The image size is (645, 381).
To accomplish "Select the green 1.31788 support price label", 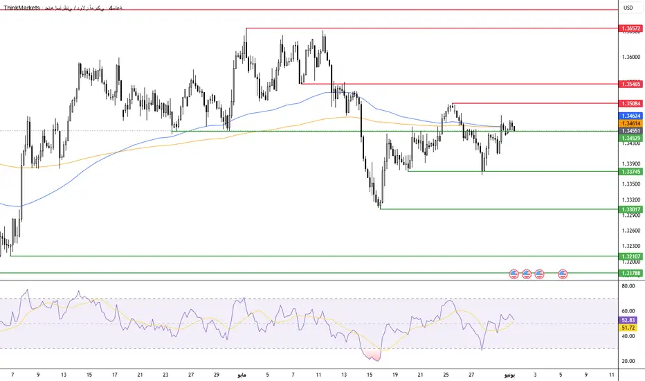I will [x=630, y=274].
